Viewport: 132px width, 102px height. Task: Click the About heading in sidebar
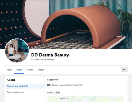(11, 80)
